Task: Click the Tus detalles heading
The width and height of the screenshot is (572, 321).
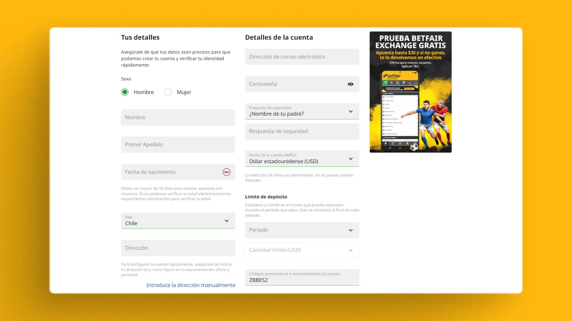Action: (140, 37)
